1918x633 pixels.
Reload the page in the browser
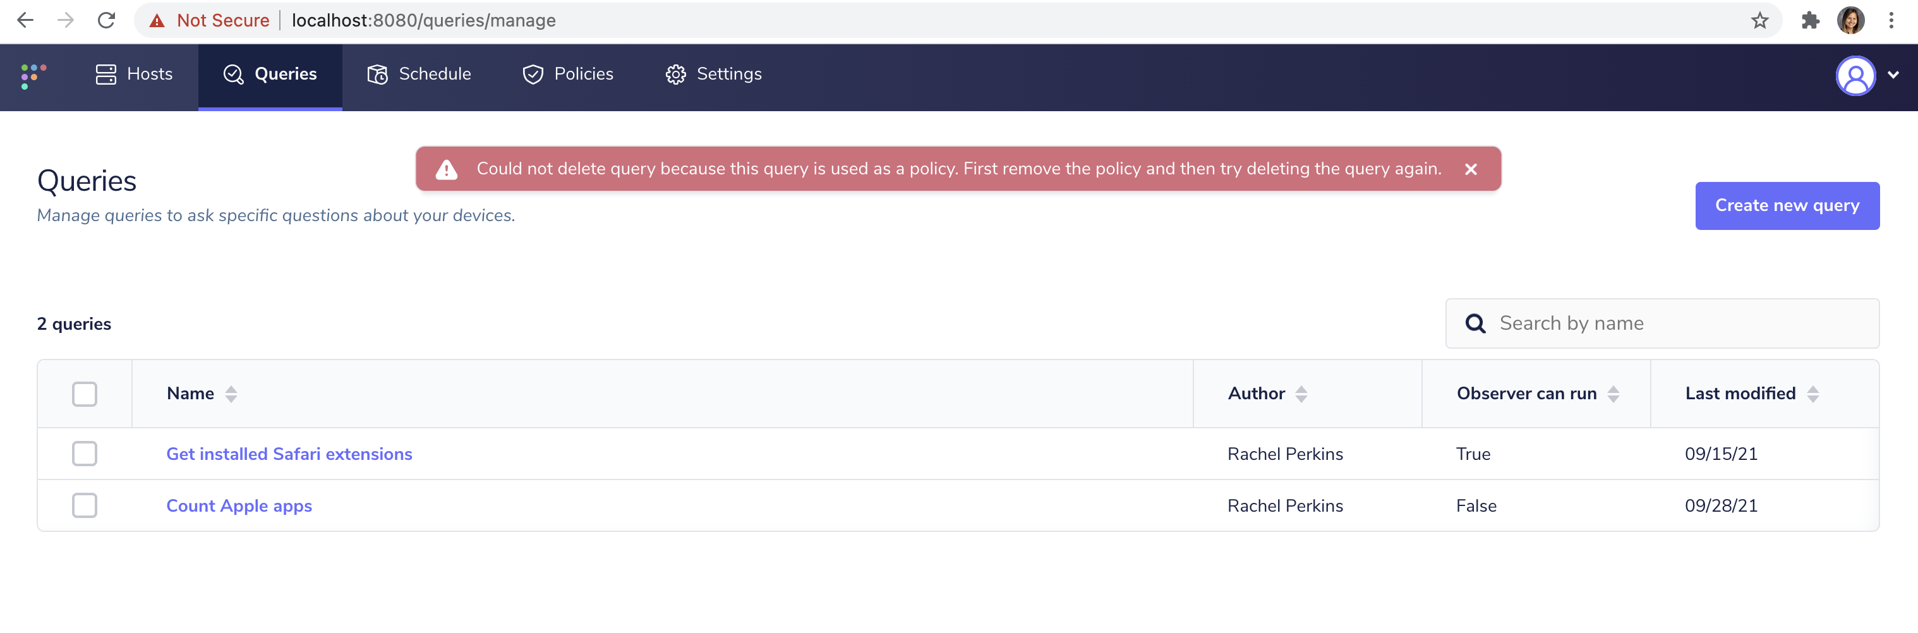(x=107, y=20)
